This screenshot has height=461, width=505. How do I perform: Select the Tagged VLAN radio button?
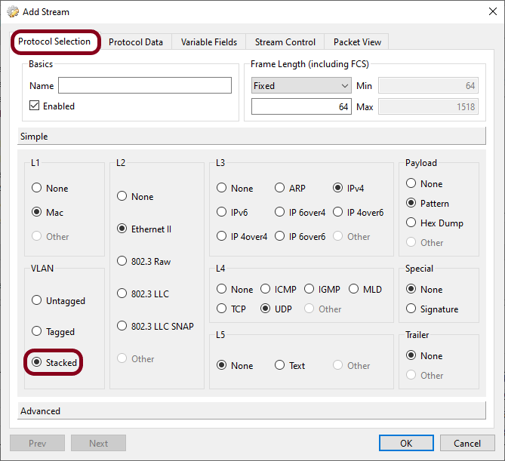[x=37, y=332]
